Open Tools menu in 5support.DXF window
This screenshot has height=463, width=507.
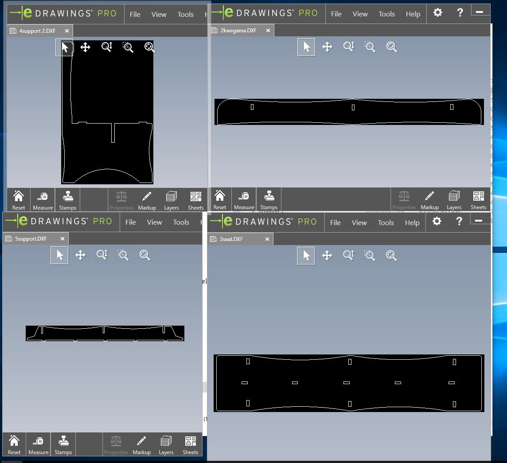[x=181, y=222]
